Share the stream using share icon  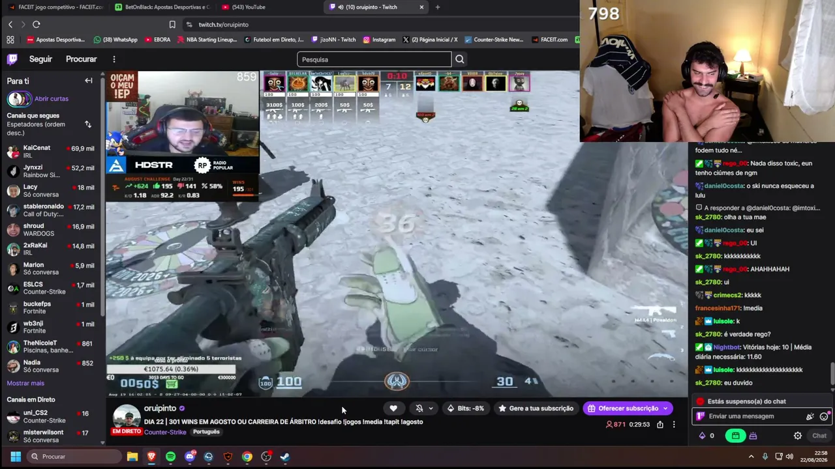(x=660, y=425)
